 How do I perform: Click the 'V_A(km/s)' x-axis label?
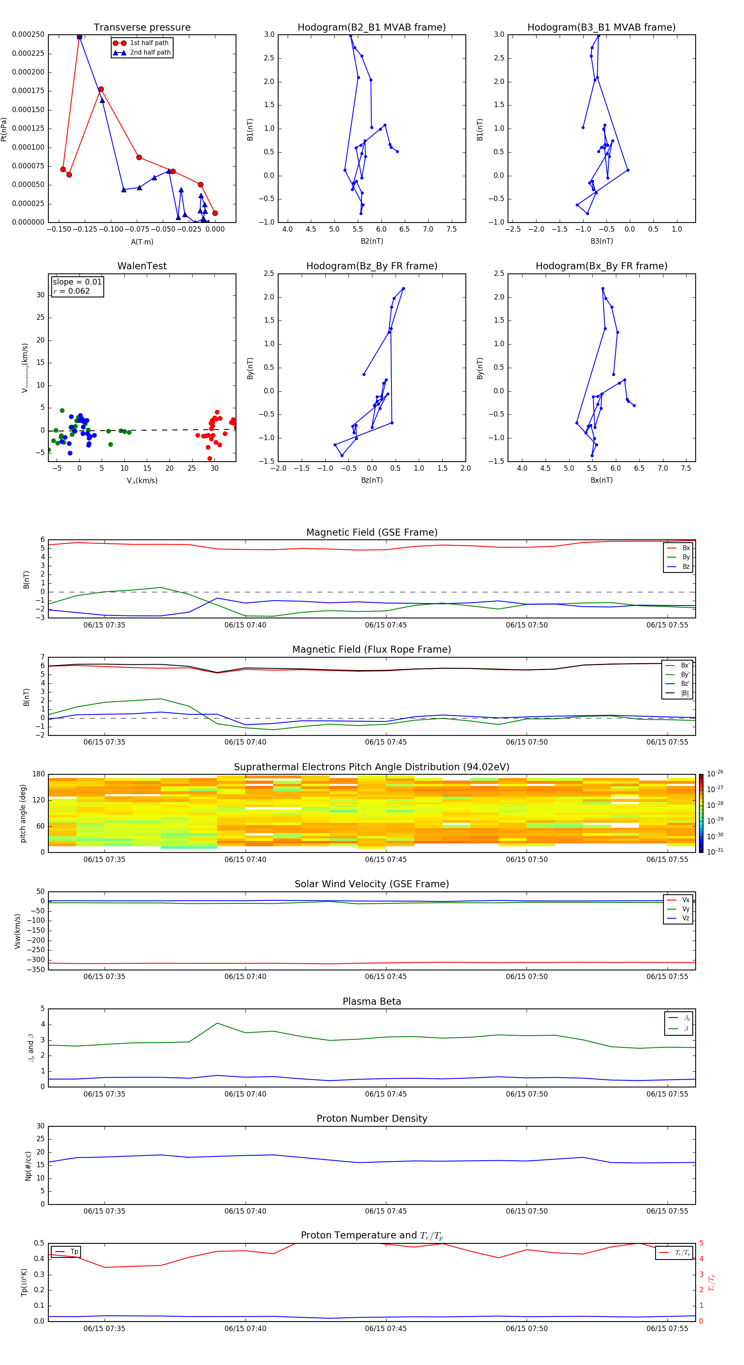point(142,481)
